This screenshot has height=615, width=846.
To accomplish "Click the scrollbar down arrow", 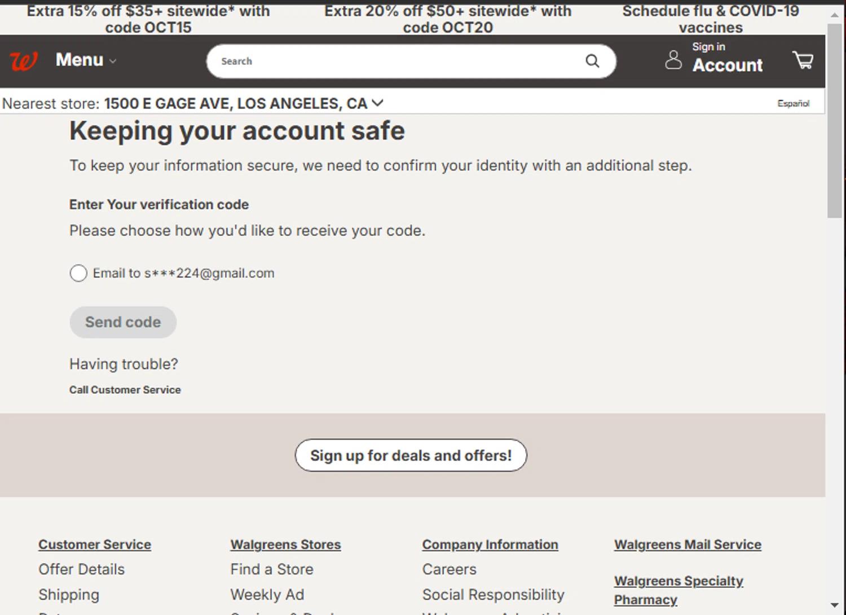I will 835,605.
